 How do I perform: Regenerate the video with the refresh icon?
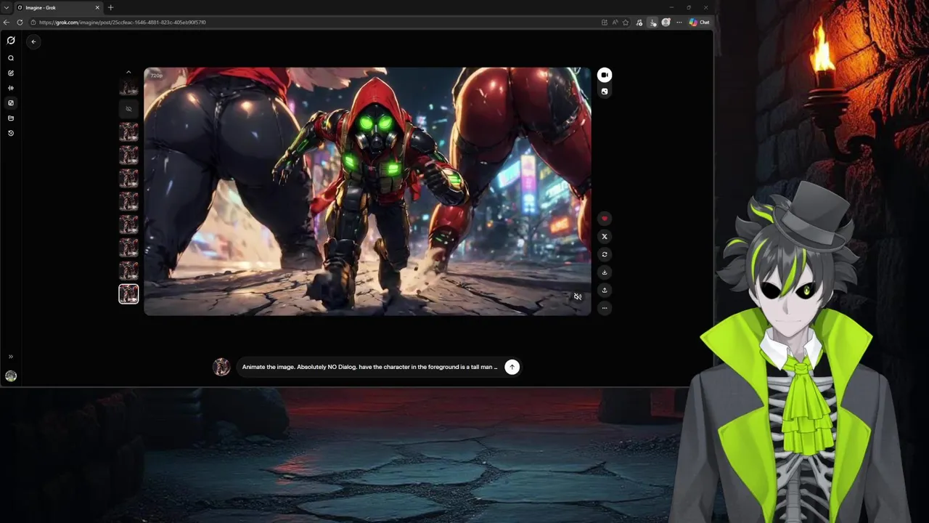tap(605, 254)
